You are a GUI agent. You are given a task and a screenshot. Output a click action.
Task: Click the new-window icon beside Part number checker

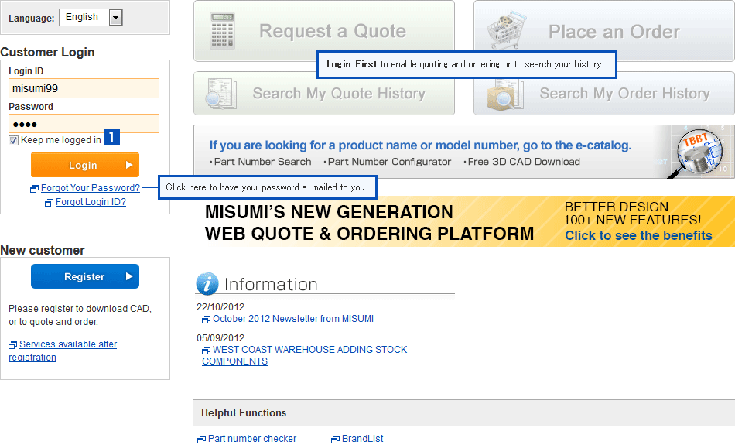[x=202, y=440]
